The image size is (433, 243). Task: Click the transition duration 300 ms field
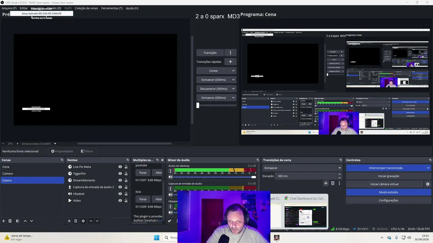306,176
